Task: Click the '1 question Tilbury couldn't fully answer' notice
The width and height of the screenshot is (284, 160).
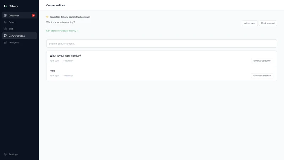Action: coord(70,17)
